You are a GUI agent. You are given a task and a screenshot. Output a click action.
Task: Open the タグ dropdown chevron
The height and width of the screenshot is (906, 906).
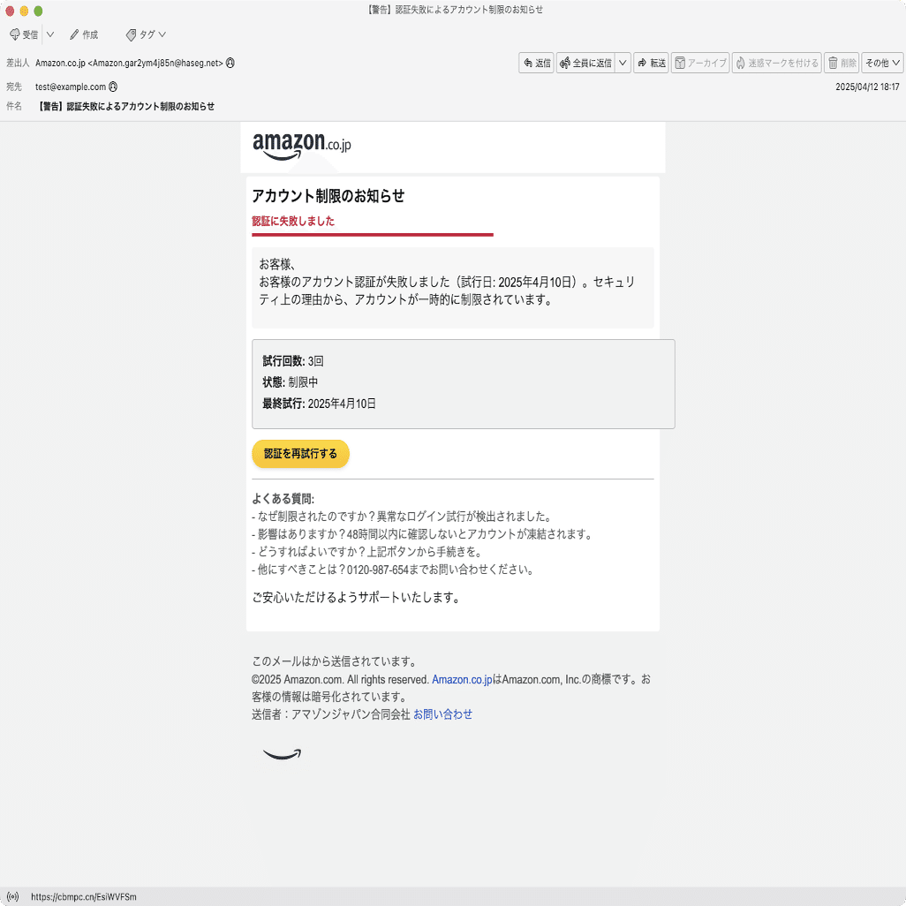click(162, 34)
